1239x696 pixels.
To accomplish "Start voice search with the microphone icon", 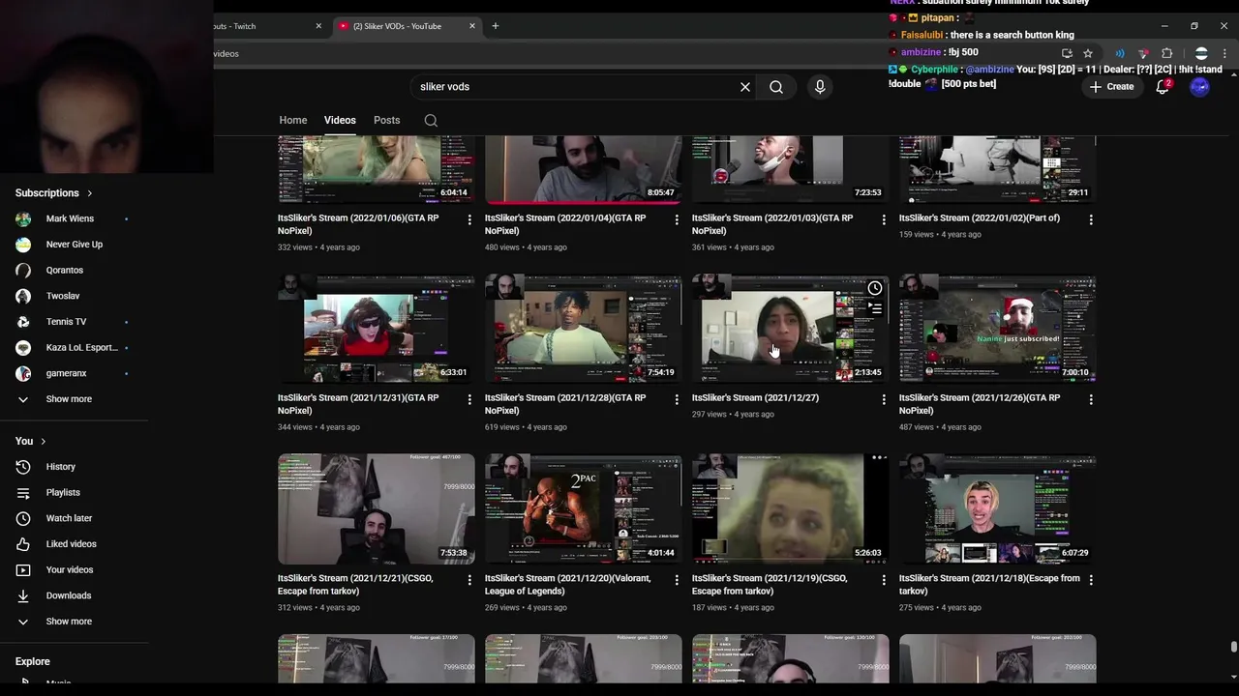I will (820, 87).
